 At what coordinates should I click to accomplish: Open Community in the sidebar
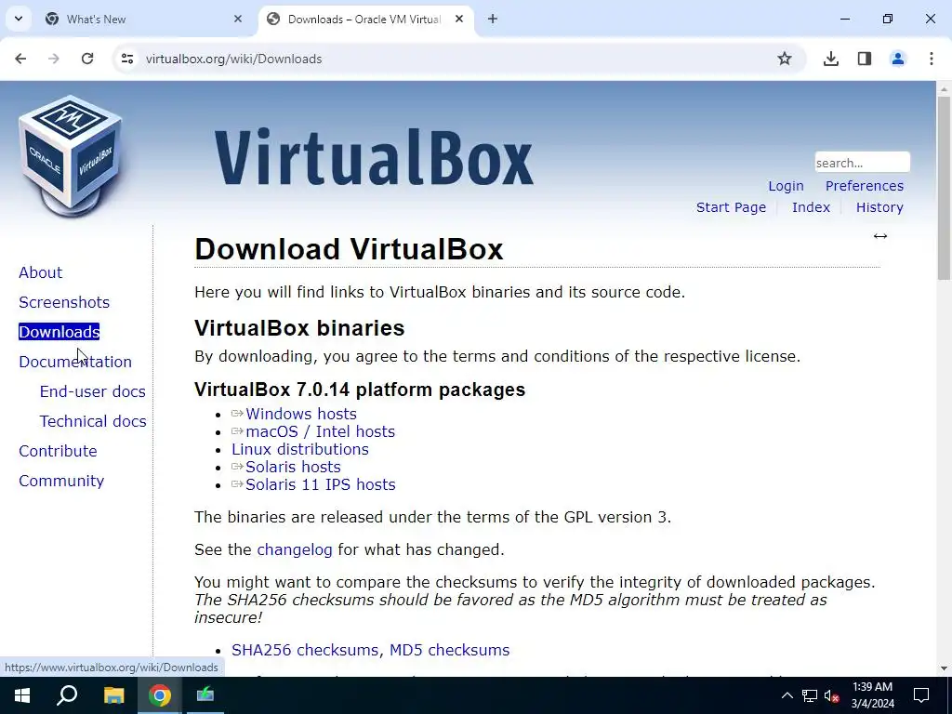pyautogui.click(x=61, y=481)
